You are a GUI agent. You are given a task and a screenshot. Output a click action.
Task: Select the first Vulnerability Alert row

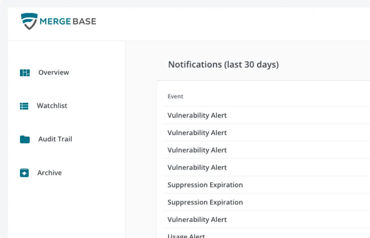tap(197, 115)
